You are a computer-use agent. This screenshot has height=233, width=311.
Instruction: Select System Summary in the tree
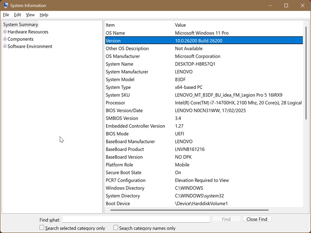pos(21,24)
